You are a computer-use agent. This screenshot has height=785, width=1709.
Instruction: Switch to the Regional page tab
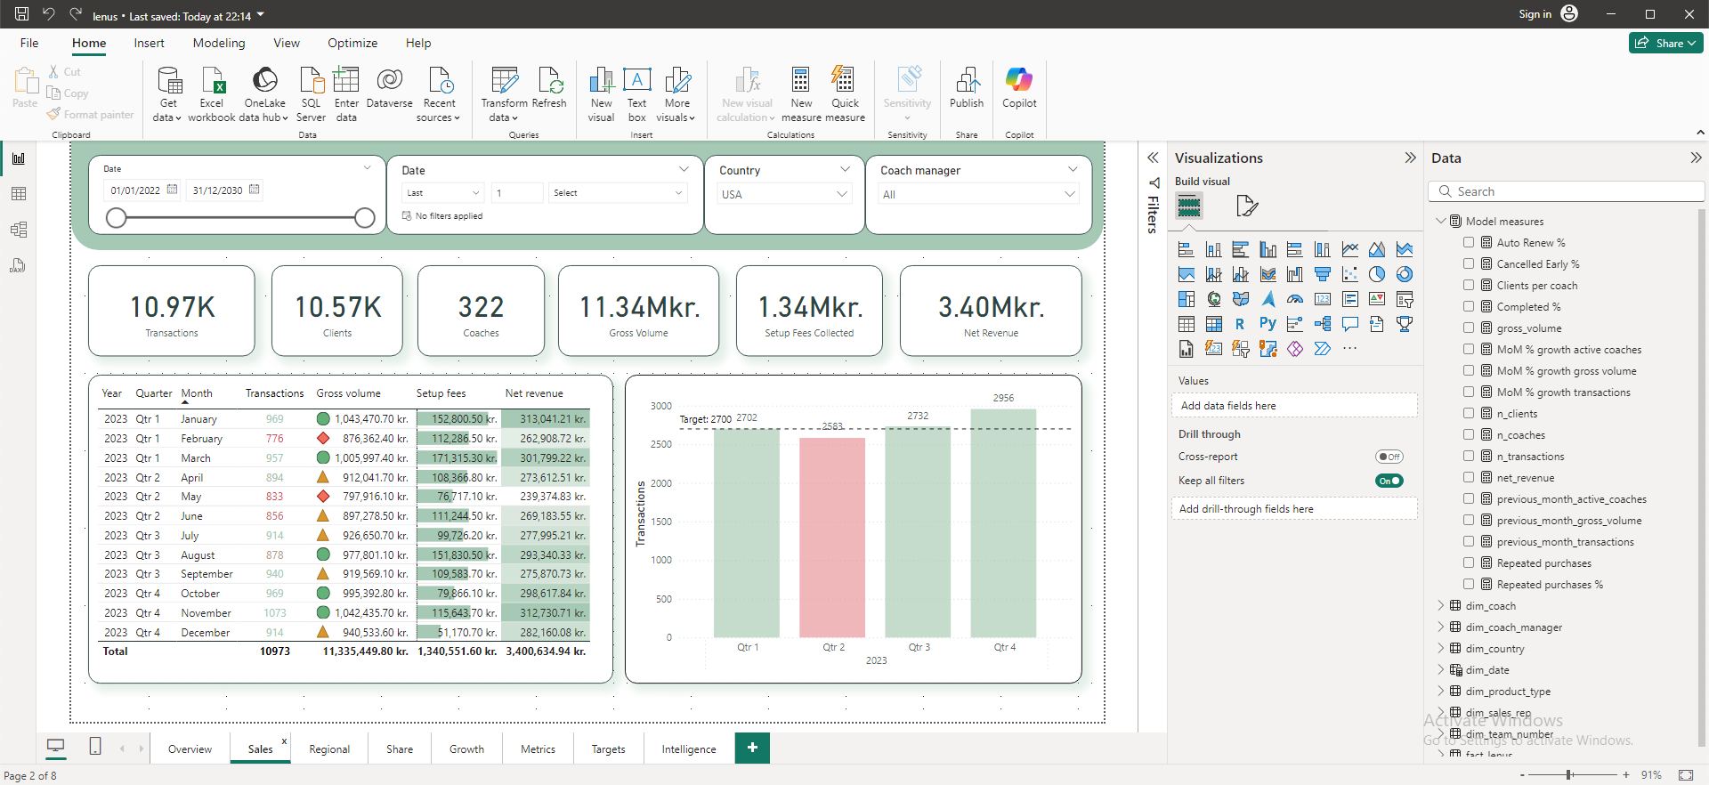[329, 749]
